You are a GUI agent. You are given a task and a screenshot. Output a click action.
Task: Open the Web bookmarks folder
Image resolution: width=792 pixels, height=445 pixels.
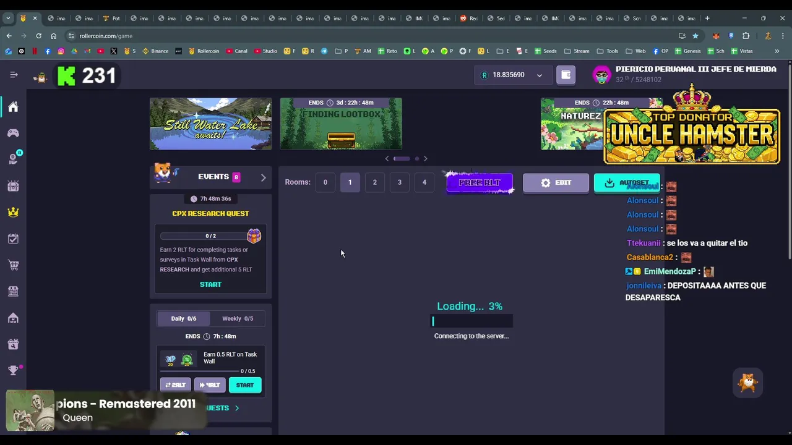[x=635, y=51]
